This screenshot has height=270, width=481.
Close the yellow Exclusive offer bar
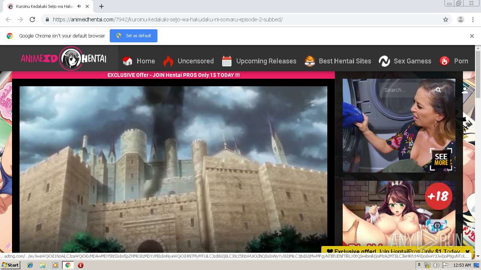pyautogui.click(x=467, y=252)
